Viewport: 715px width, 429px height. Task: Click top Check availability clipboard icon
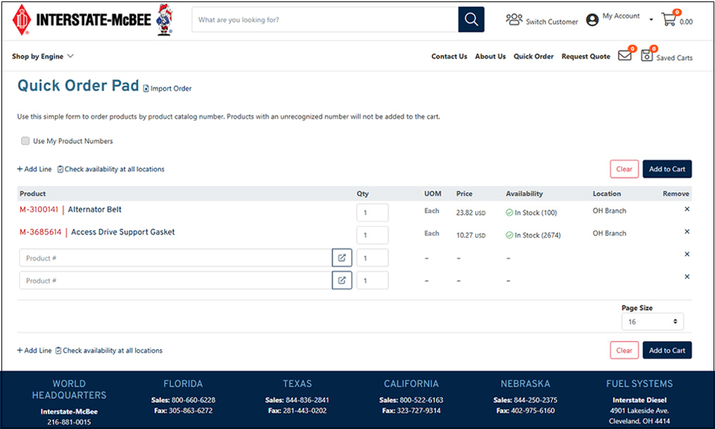coord(60,169)
